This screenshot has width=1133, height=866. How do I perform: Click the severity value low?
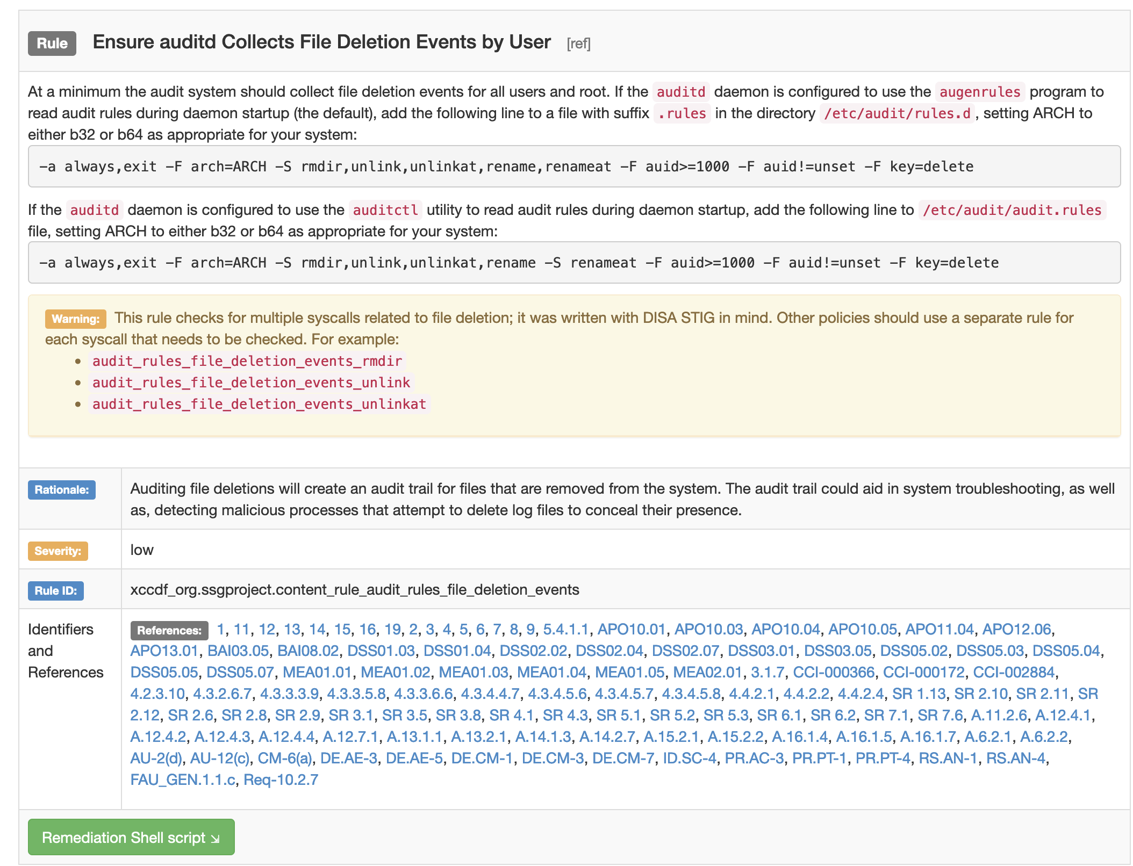142,550
